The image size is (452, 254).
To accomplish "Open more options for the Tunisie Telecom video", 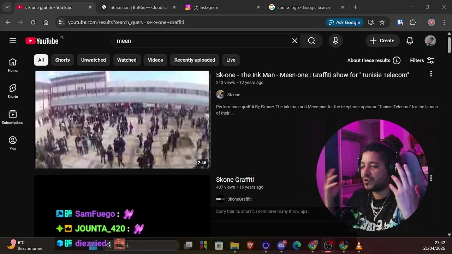I will tap(431, 74).
